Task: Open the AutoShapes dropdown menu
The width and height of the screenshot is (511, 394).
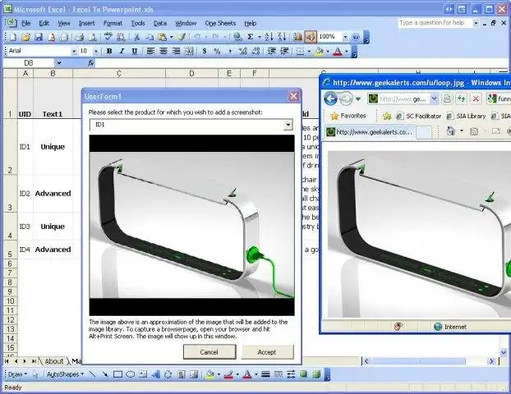Action: pos(66,374)
